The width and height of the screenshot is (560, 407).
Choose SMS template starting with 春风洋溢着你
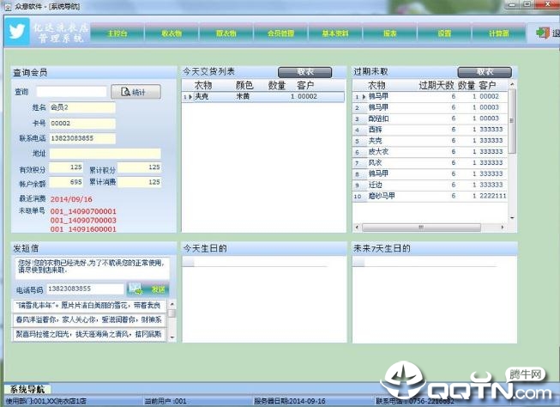click(89, 319)
